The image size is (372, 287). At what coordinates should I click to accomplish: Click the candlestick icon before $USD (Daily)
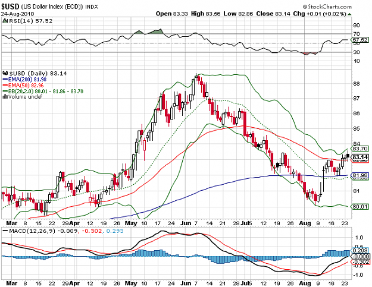click(6, 73)
